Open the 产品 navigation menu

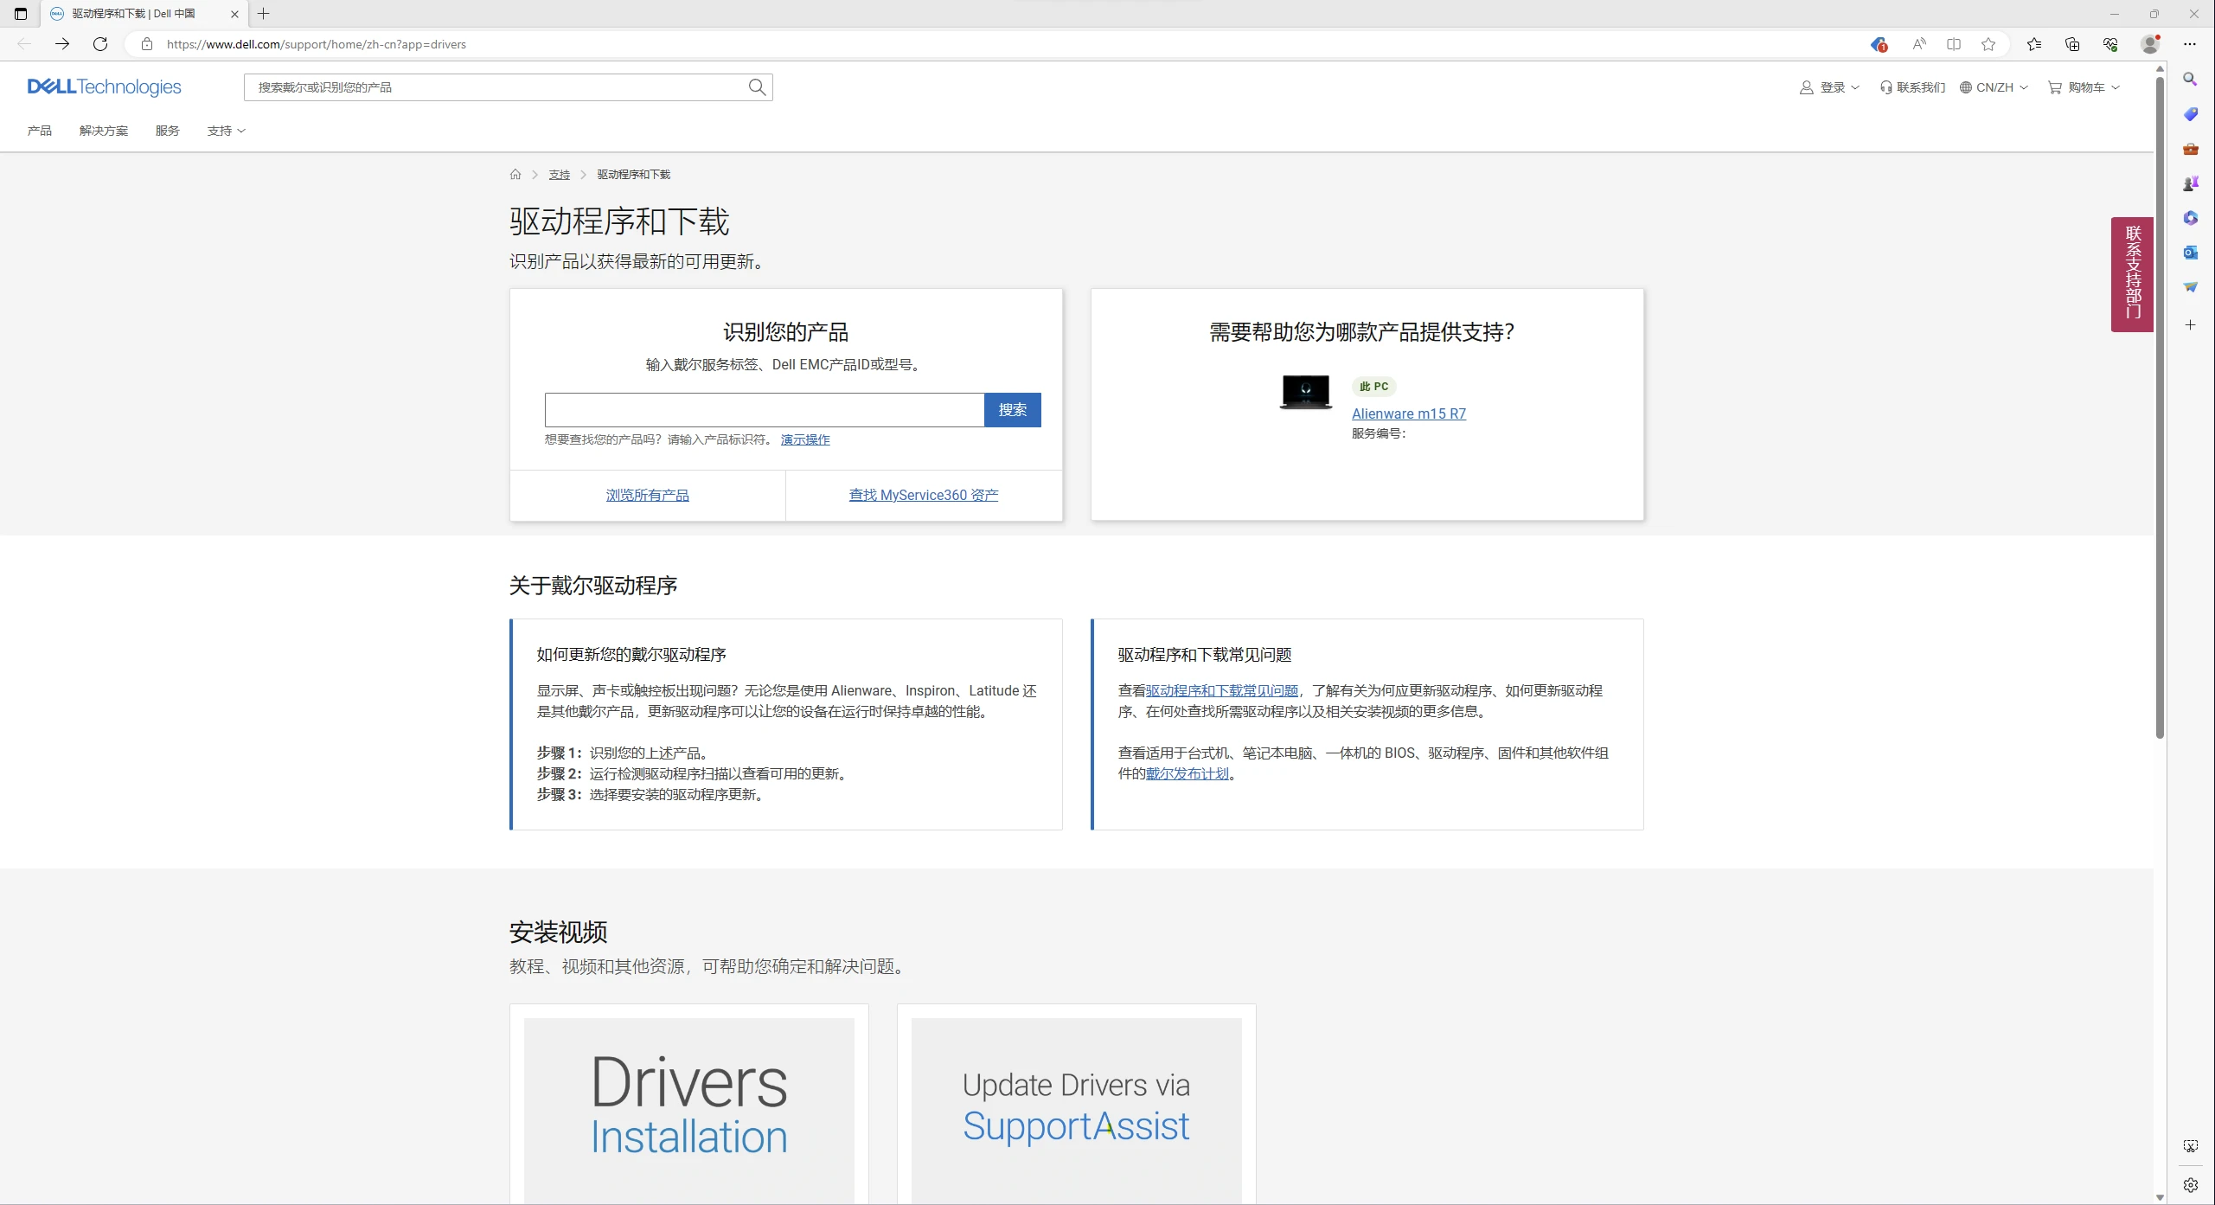[40, 131]
